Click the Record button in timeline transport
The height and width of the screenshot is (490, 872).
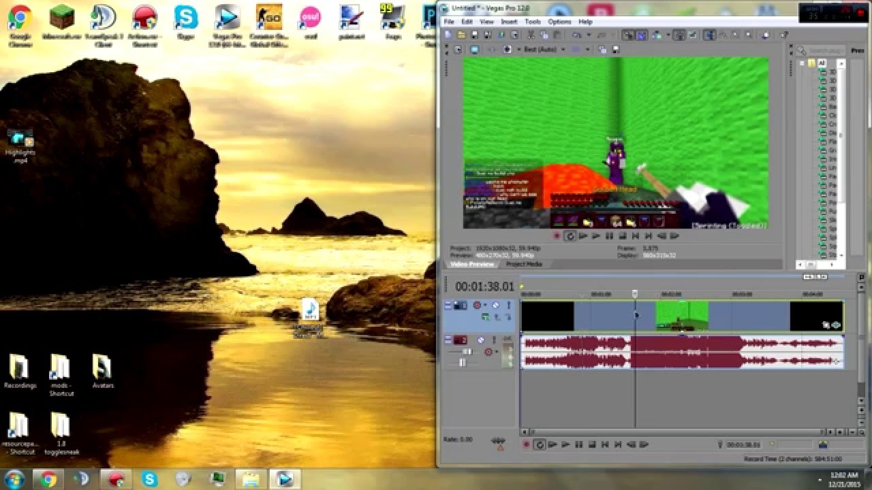coord(526,444)
